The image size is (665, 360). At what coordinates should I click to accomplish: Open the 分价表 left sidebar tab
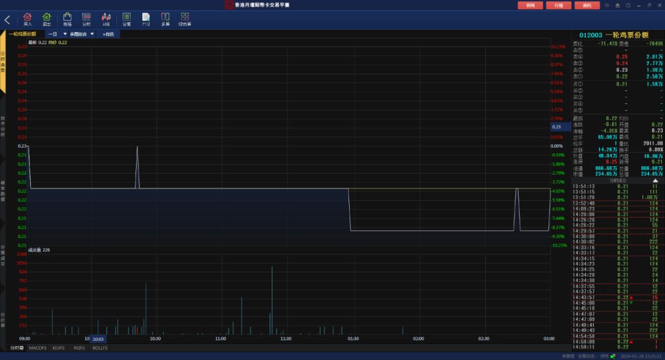(2, 320)
